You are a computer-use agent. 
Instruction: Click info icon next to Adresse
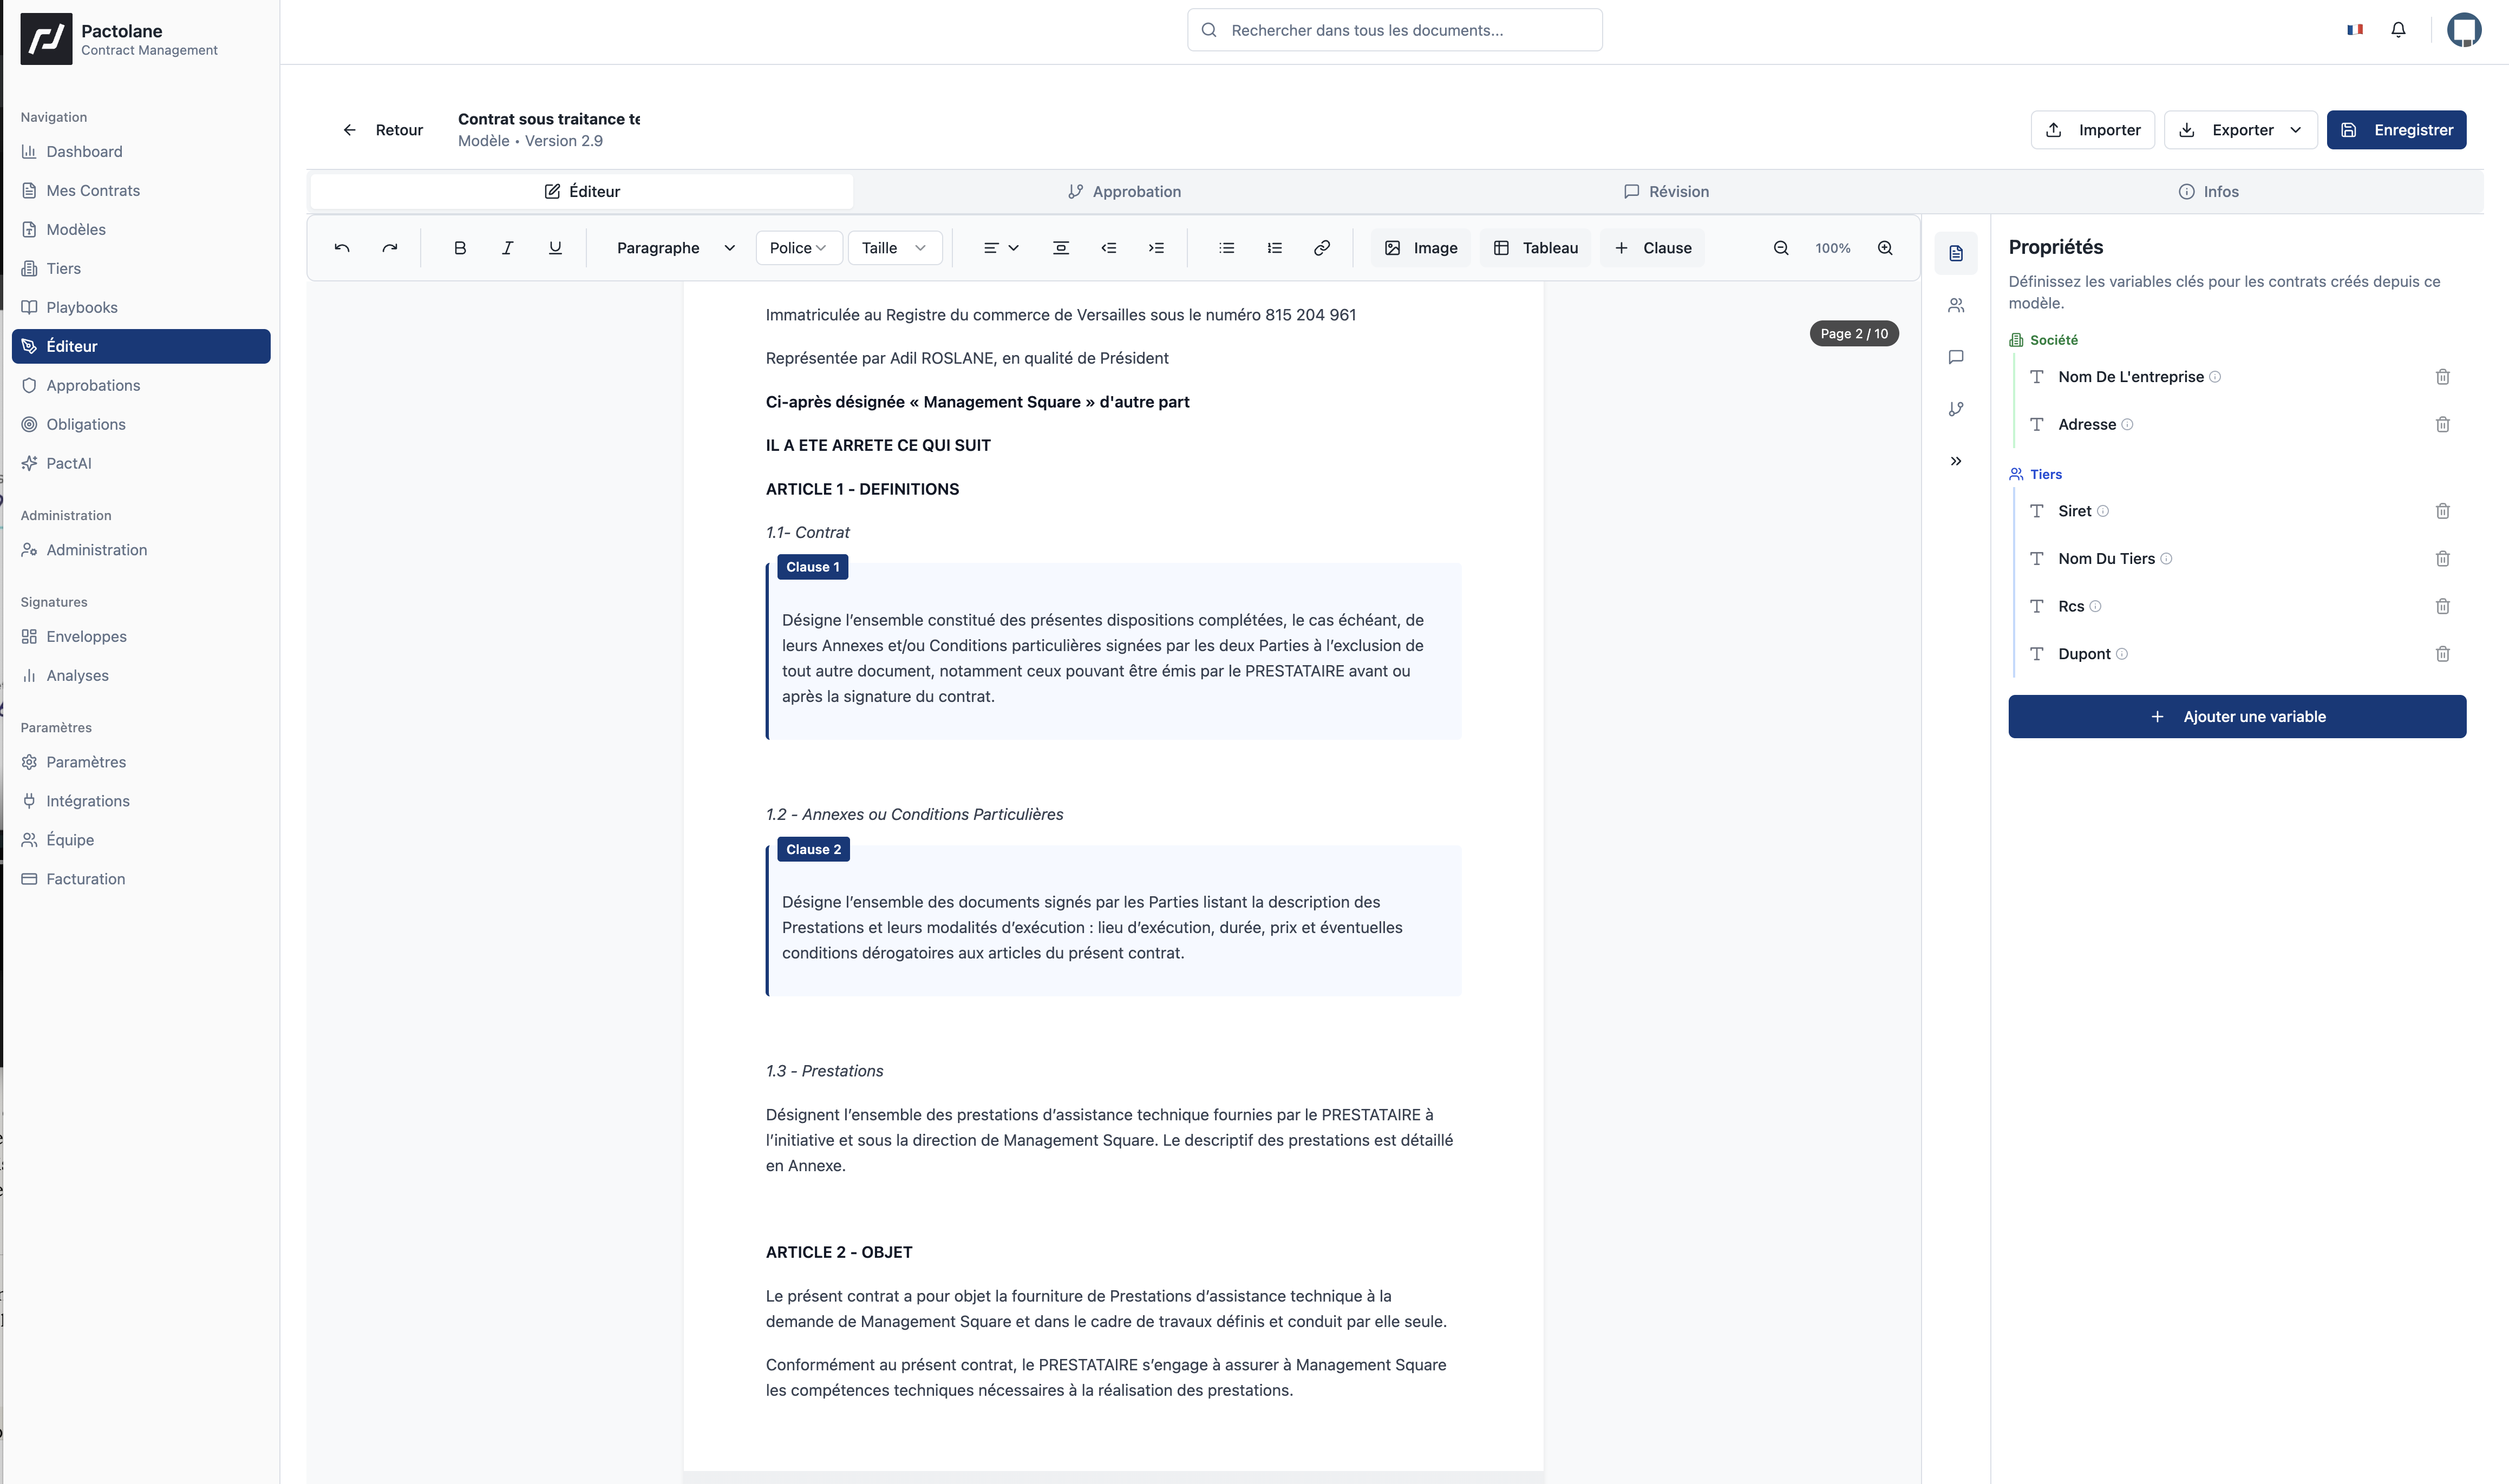tap(2127, 425)
